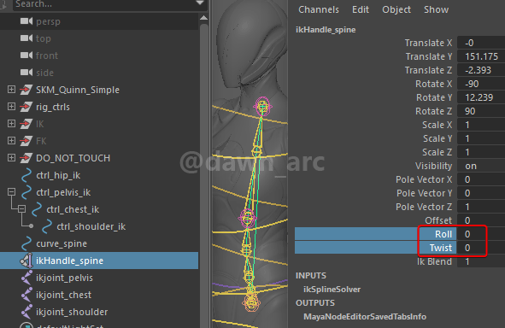Click the ikHandle_spine node name in Channel Box
The width and height of the screenshot is (505, 328).
point(326,30)
